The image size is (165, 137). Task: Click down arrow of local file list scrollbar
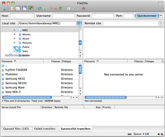pos(81,94)
